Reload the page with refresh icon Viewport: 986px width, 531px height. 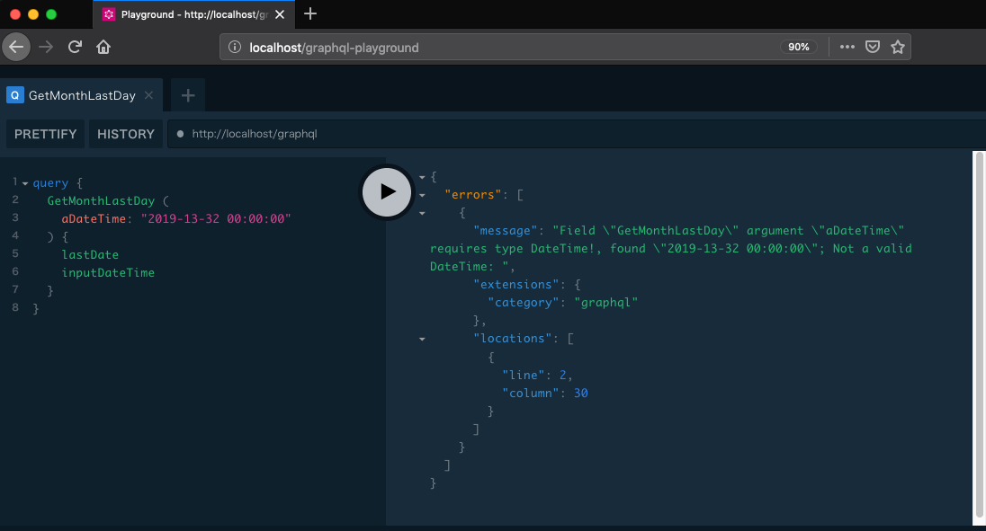click(x=76, y=47)
